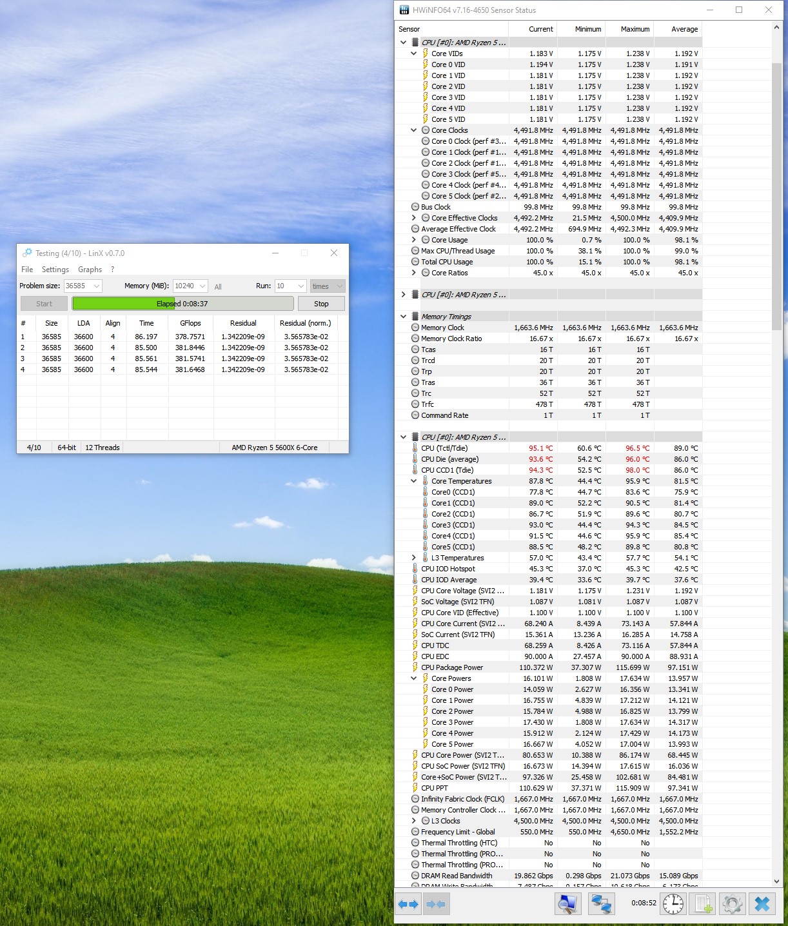Click the lightning icon beside CPU Package Power
This screenshot has height=926, width=788.
(x=415, y=667)
